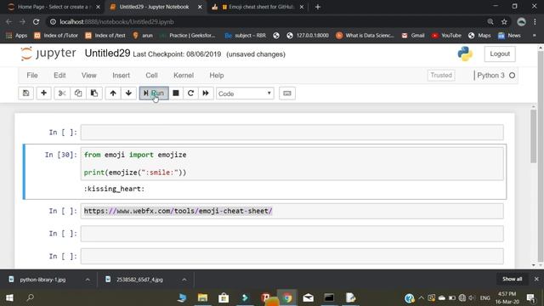This screenshot has height=306, width=544.
Task: Open the Cell menu
Action: coord(151,76)
